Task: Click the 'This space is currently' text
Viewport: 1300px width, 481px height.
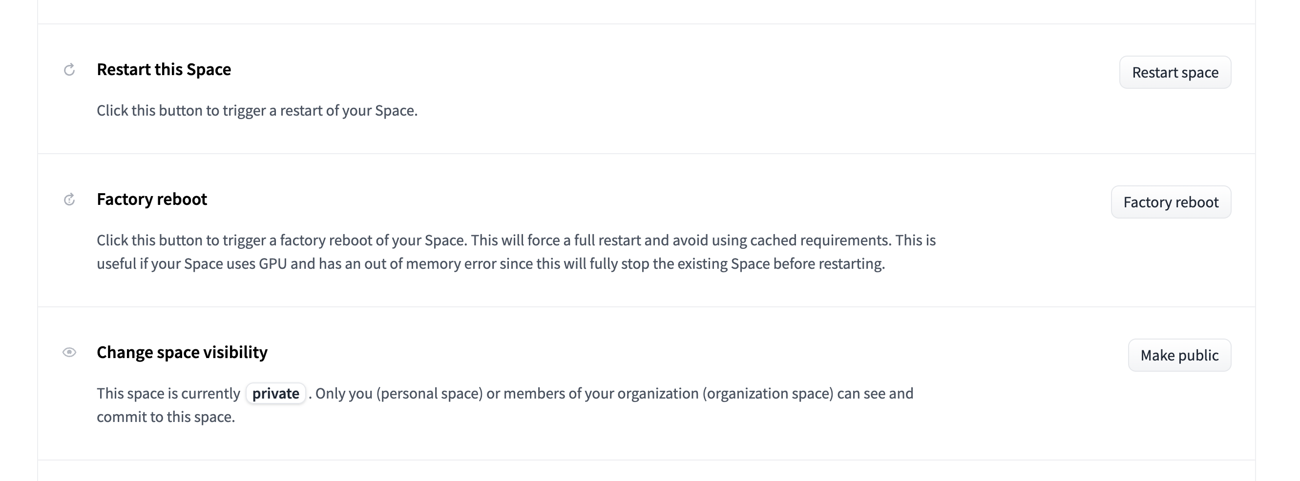Action: pyautogui.click(x=168, y=393)
